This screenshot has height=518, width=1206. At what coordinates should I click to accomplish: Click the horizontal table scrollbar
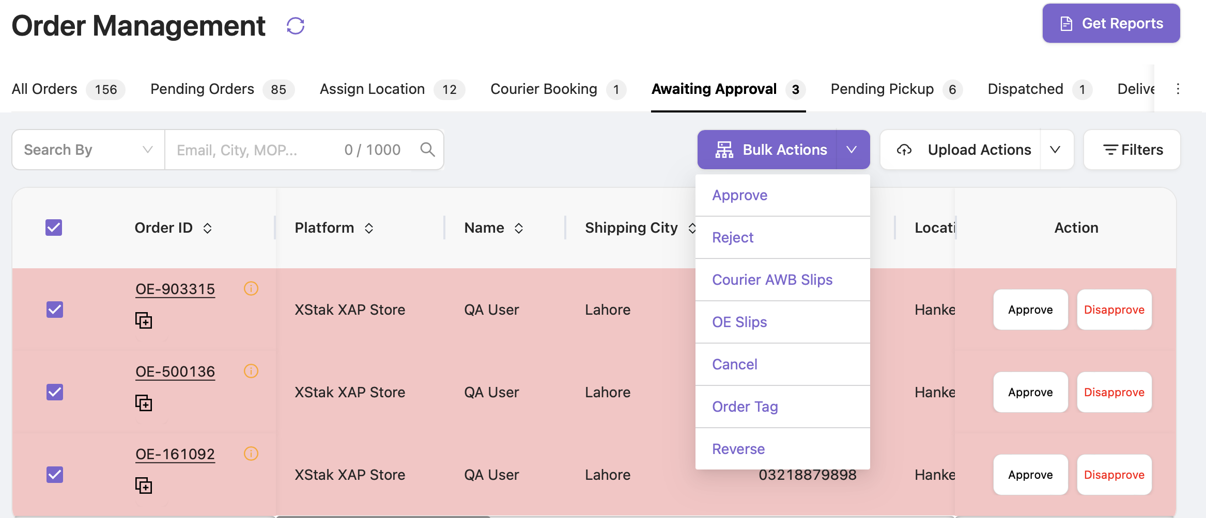coord(383,516)
